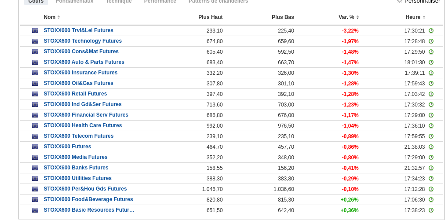Open the Performance tab
Viewport: 448px width, 224px height.
160,1
